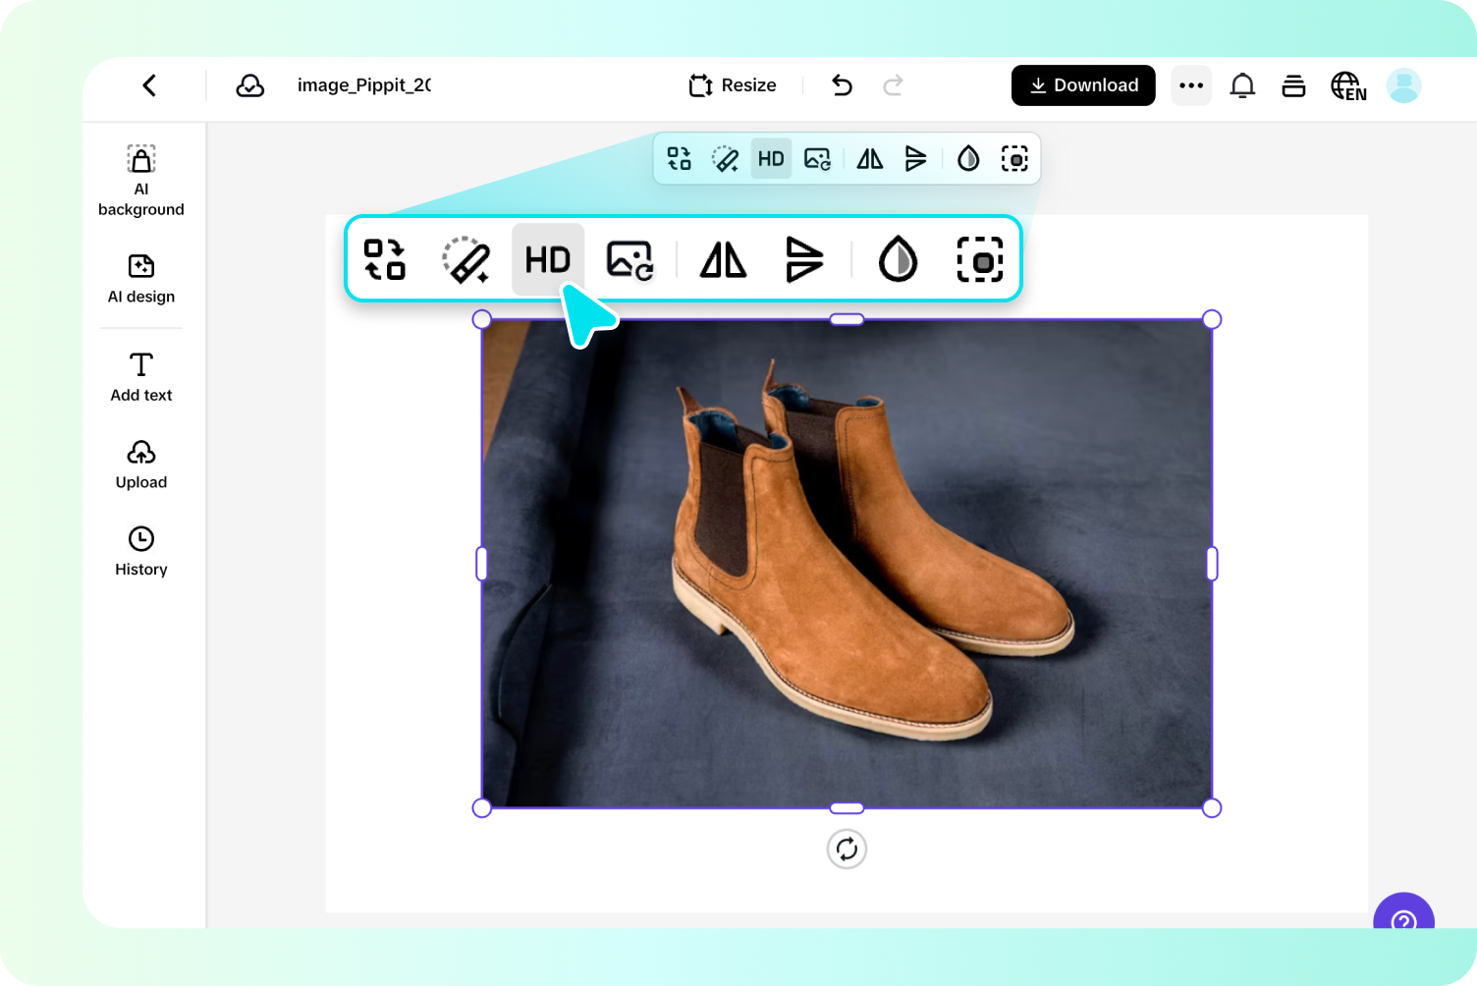The image size is (1477, 986).
Task: Click the Download button
Action: tap(1083, 85)
